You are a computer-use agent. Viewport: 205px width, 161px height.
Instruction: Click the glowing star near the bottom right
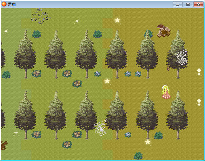click(148, 142)
